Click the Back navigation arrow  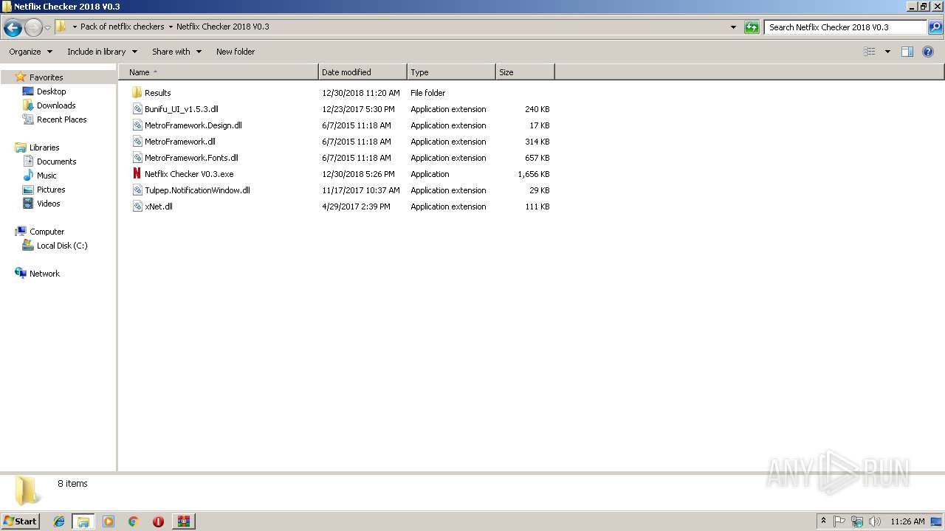point(13,28)
